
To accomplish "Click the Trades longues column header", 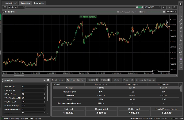I will pyautogui.click(x=132, y=84).
